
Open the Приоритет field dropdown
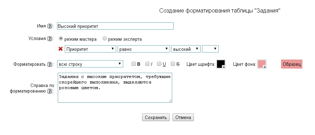click(x=90, y=49)
